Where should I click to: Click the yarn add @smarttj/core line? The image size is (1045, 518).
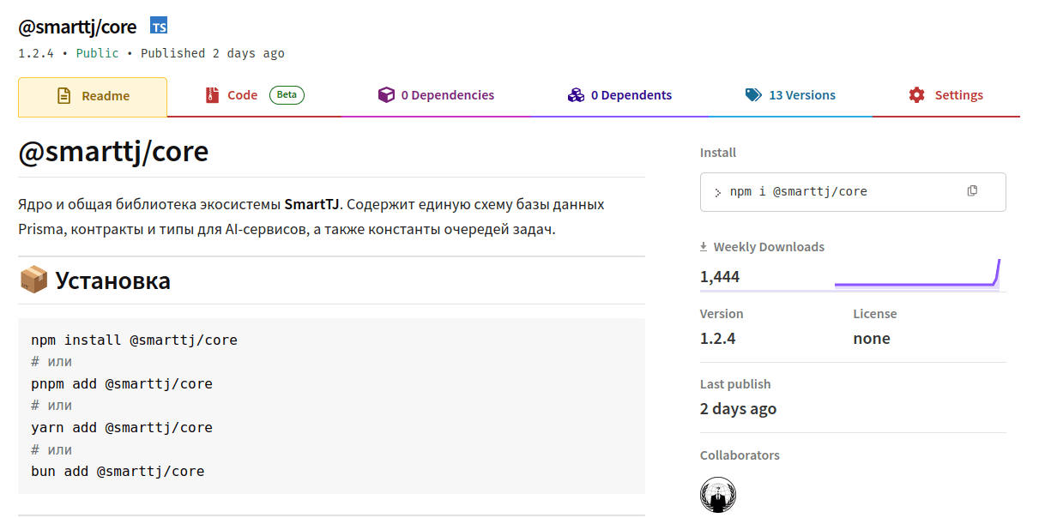point(122,427)
